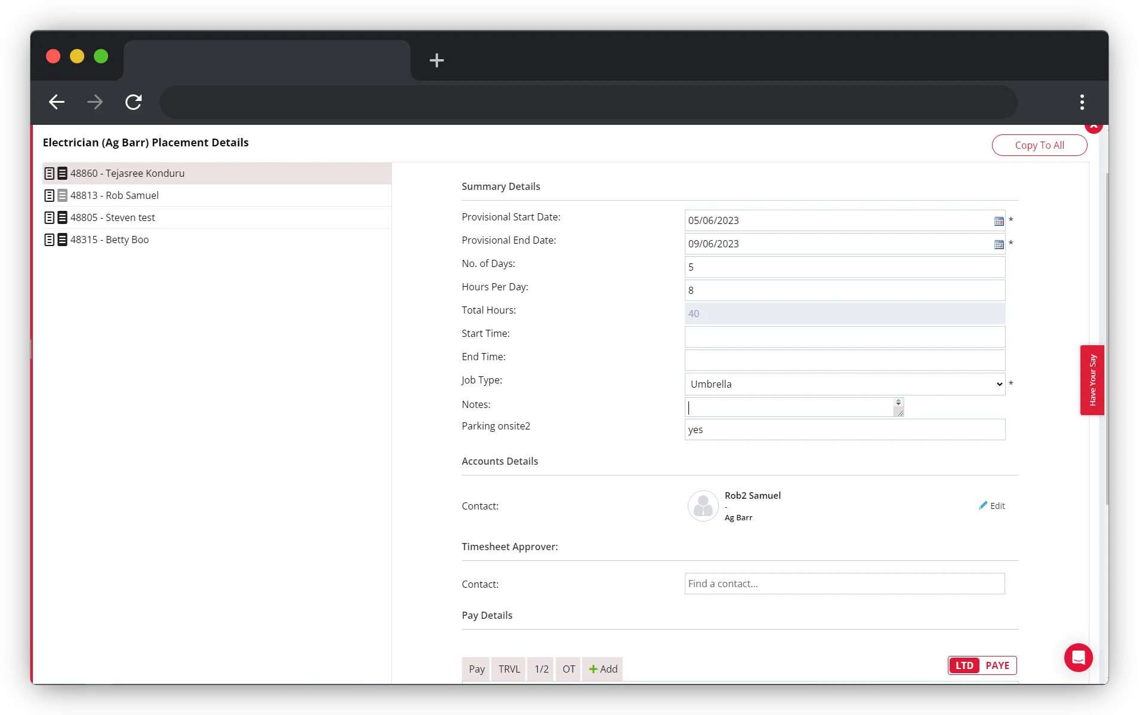Click greyed second icon beside 48813 Rob Samuel
The height and width of the screenshot is (715, 1139).
coord(62,195)
